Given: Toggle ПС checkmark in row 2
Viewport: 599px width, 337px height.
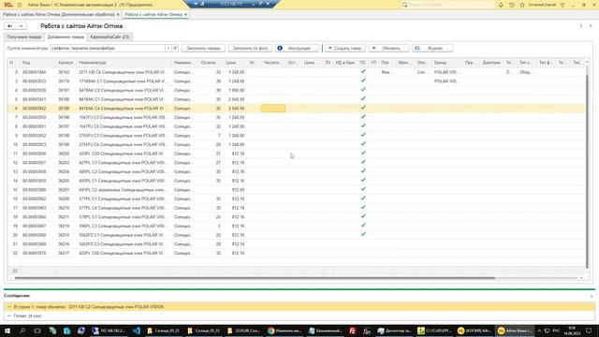Looking at the screenshot, I should point(363,72).
